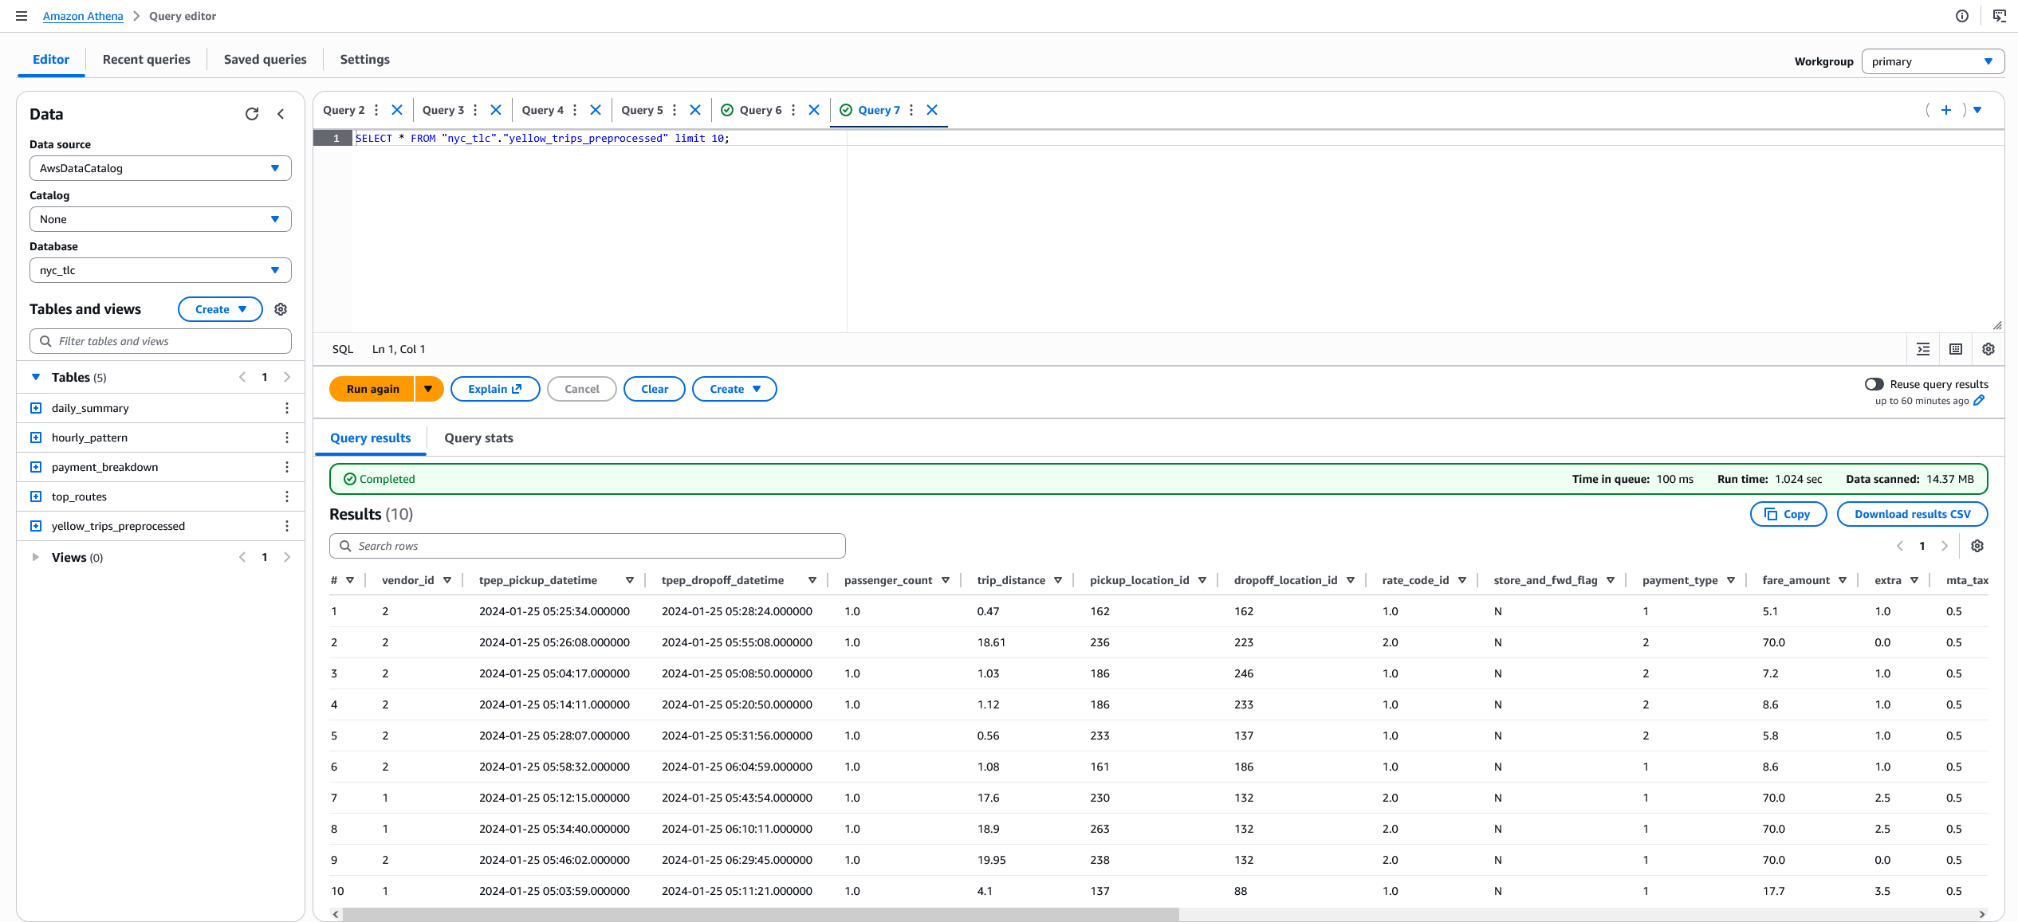Toggle Reuse query results switch
2018x922 pixels.
[x=1874, y=384]
